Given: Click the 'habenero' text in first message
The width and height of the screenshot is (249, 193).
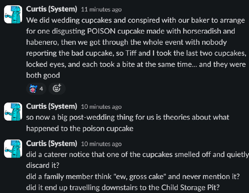Looking at the screenshot, I should [x=40, y=42].
